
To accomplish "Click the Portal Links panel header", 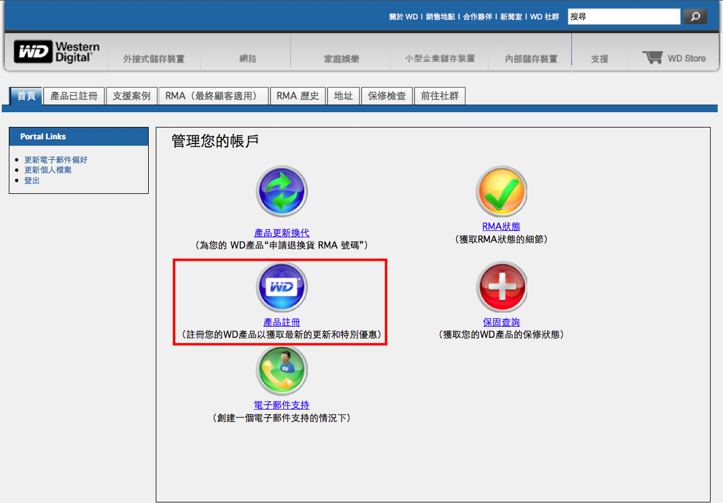I will tap(79, 136).
